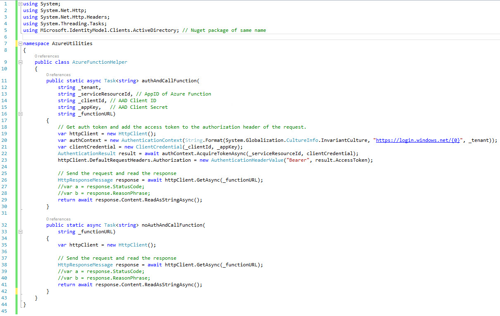Click HttpResponseMessage type on line 38

click(85, 265)
